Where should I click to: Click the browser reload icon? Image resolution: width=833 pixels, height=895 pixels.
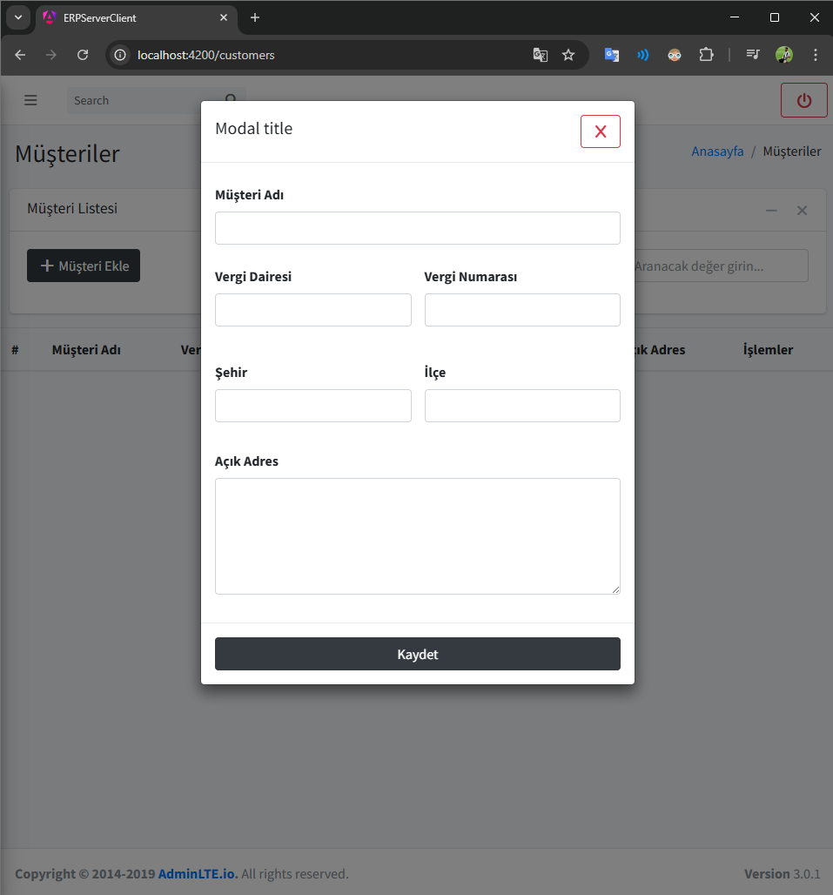[83, 55]
